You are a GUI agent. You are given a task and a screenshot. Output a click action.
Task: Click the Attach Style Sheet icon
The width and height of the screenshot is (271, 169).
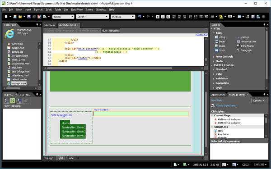pyautogui.click(x=213, y=105)
